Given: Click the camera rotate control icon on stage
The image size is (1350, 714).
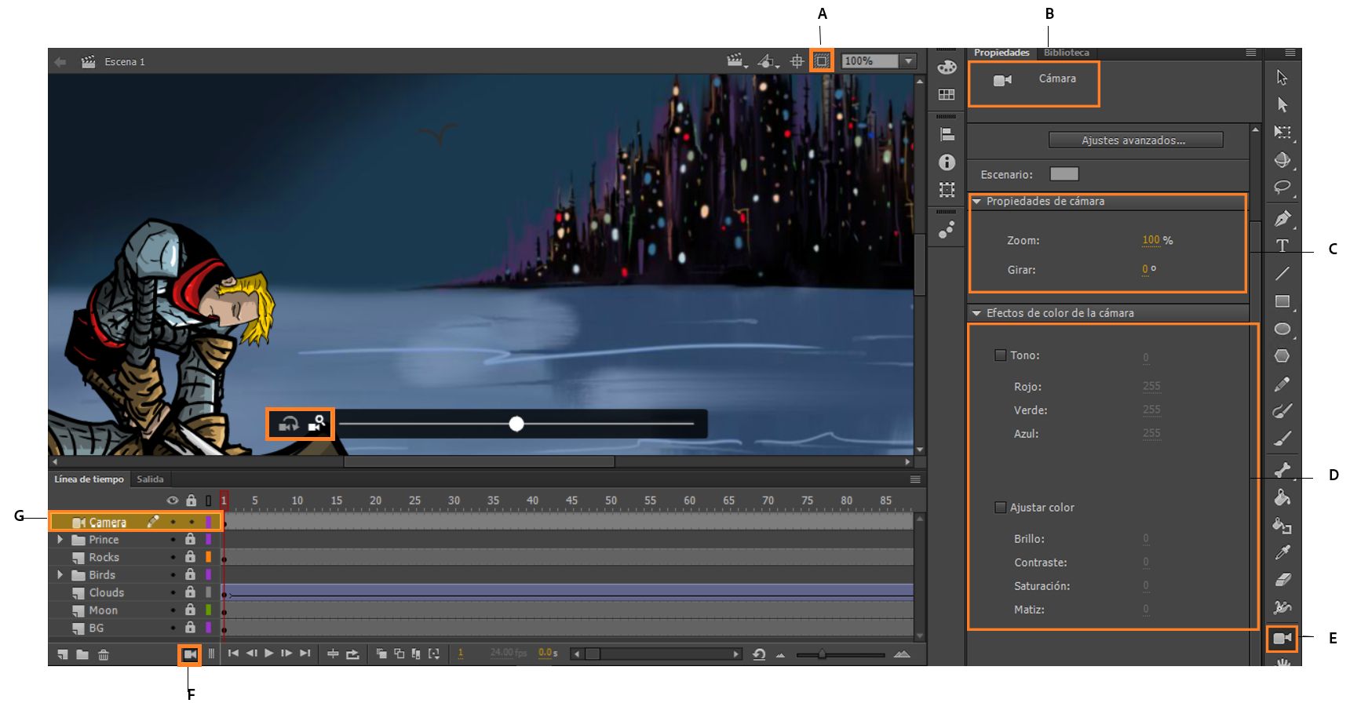Looking at the screenshot, I should [288, 424].
